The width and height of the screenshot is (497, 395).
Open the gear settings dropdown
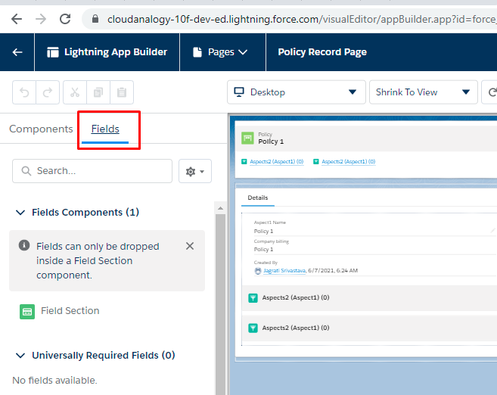pyautogui.click(x=195, y=171)
